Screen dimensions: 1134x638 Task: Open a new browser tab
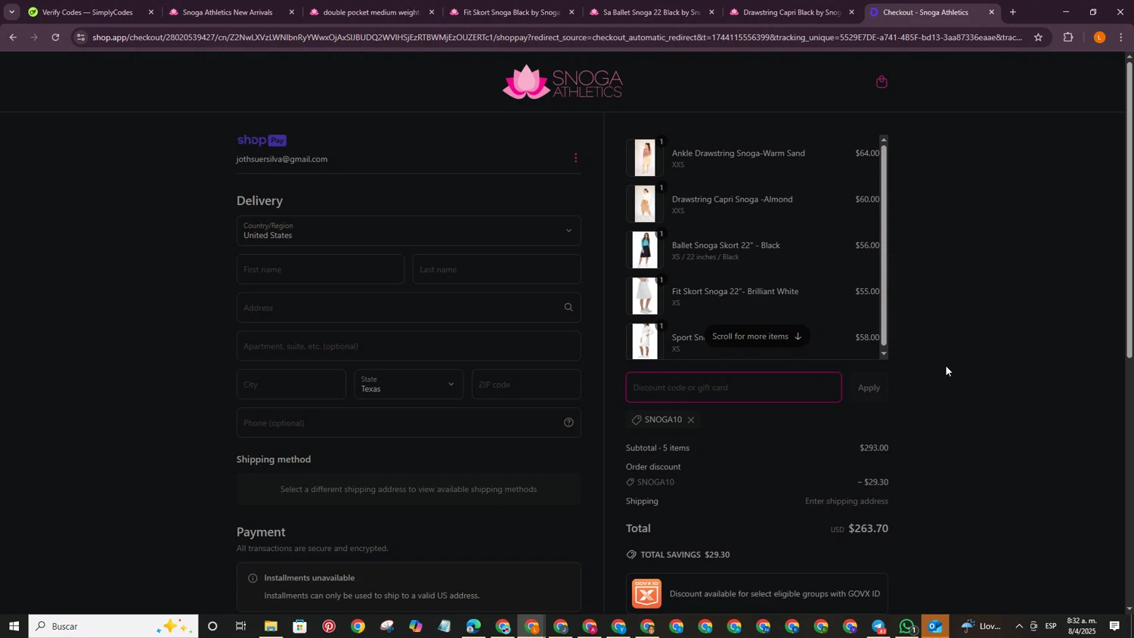click(1013, 12)
